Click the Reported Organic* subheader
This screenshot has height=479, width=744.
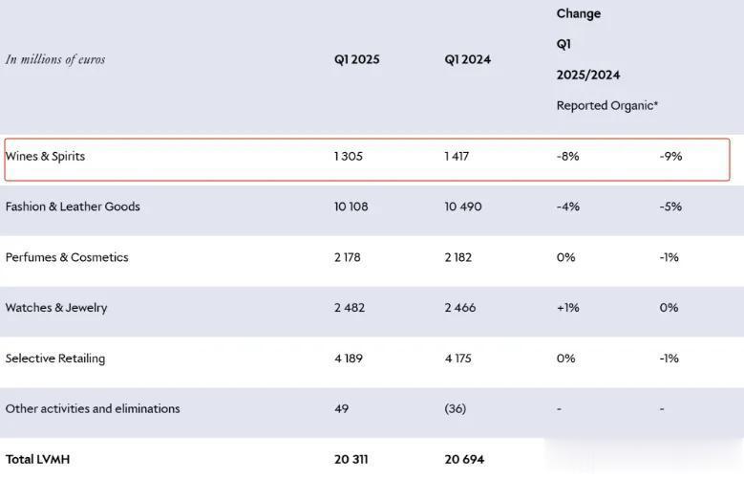click(x=607, y=105)
